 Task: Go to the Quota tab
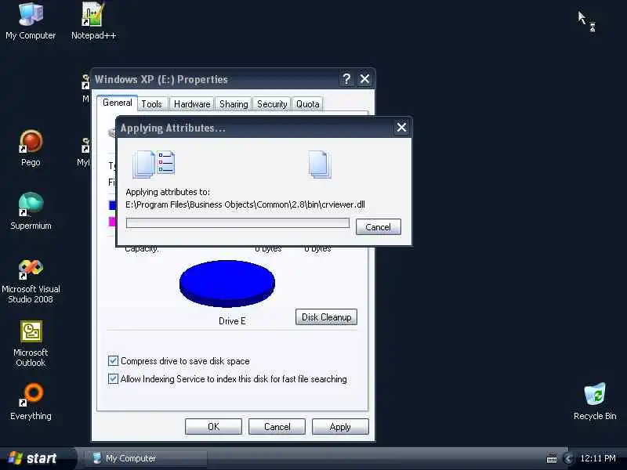pyautogui.click(x=307, y=104)
